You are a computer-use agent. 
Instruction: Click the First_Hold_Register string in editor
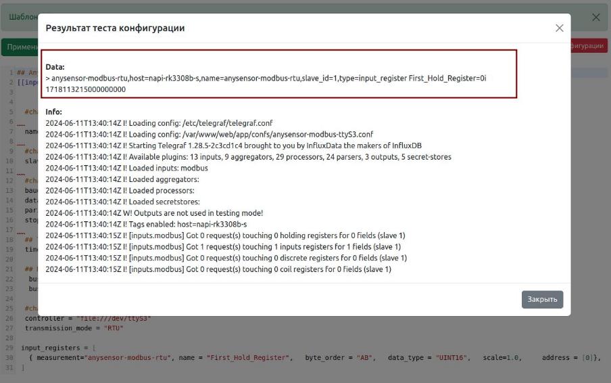[250, 357]
